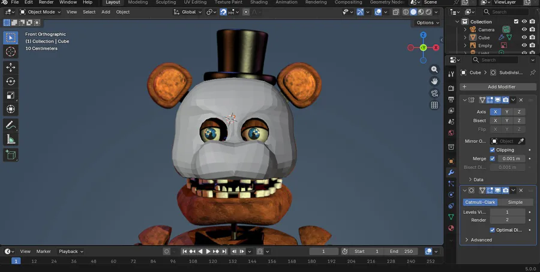Screen dimensions: 540x272
Task: Uncheck the Merge checkbox
Action: pyautogui.click(x=492, y=159)
